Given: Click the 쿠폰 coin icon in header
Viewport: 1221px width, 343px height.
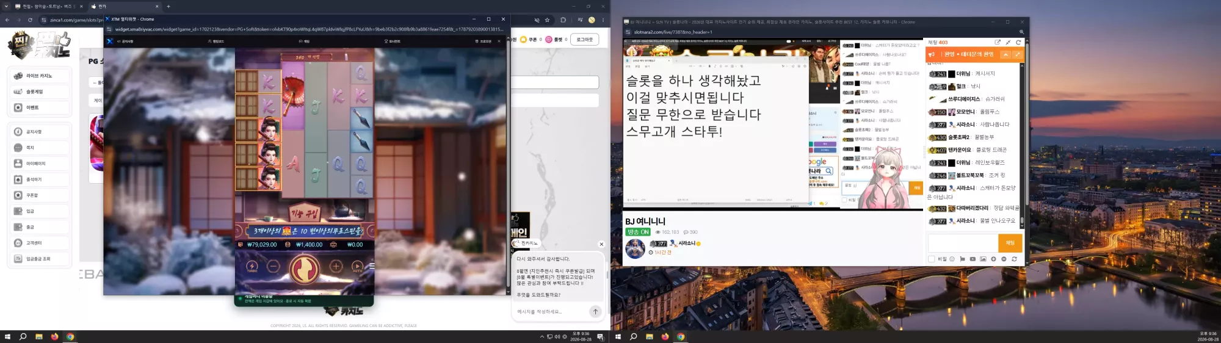Looking at the screenshot, I should (523, 39).
